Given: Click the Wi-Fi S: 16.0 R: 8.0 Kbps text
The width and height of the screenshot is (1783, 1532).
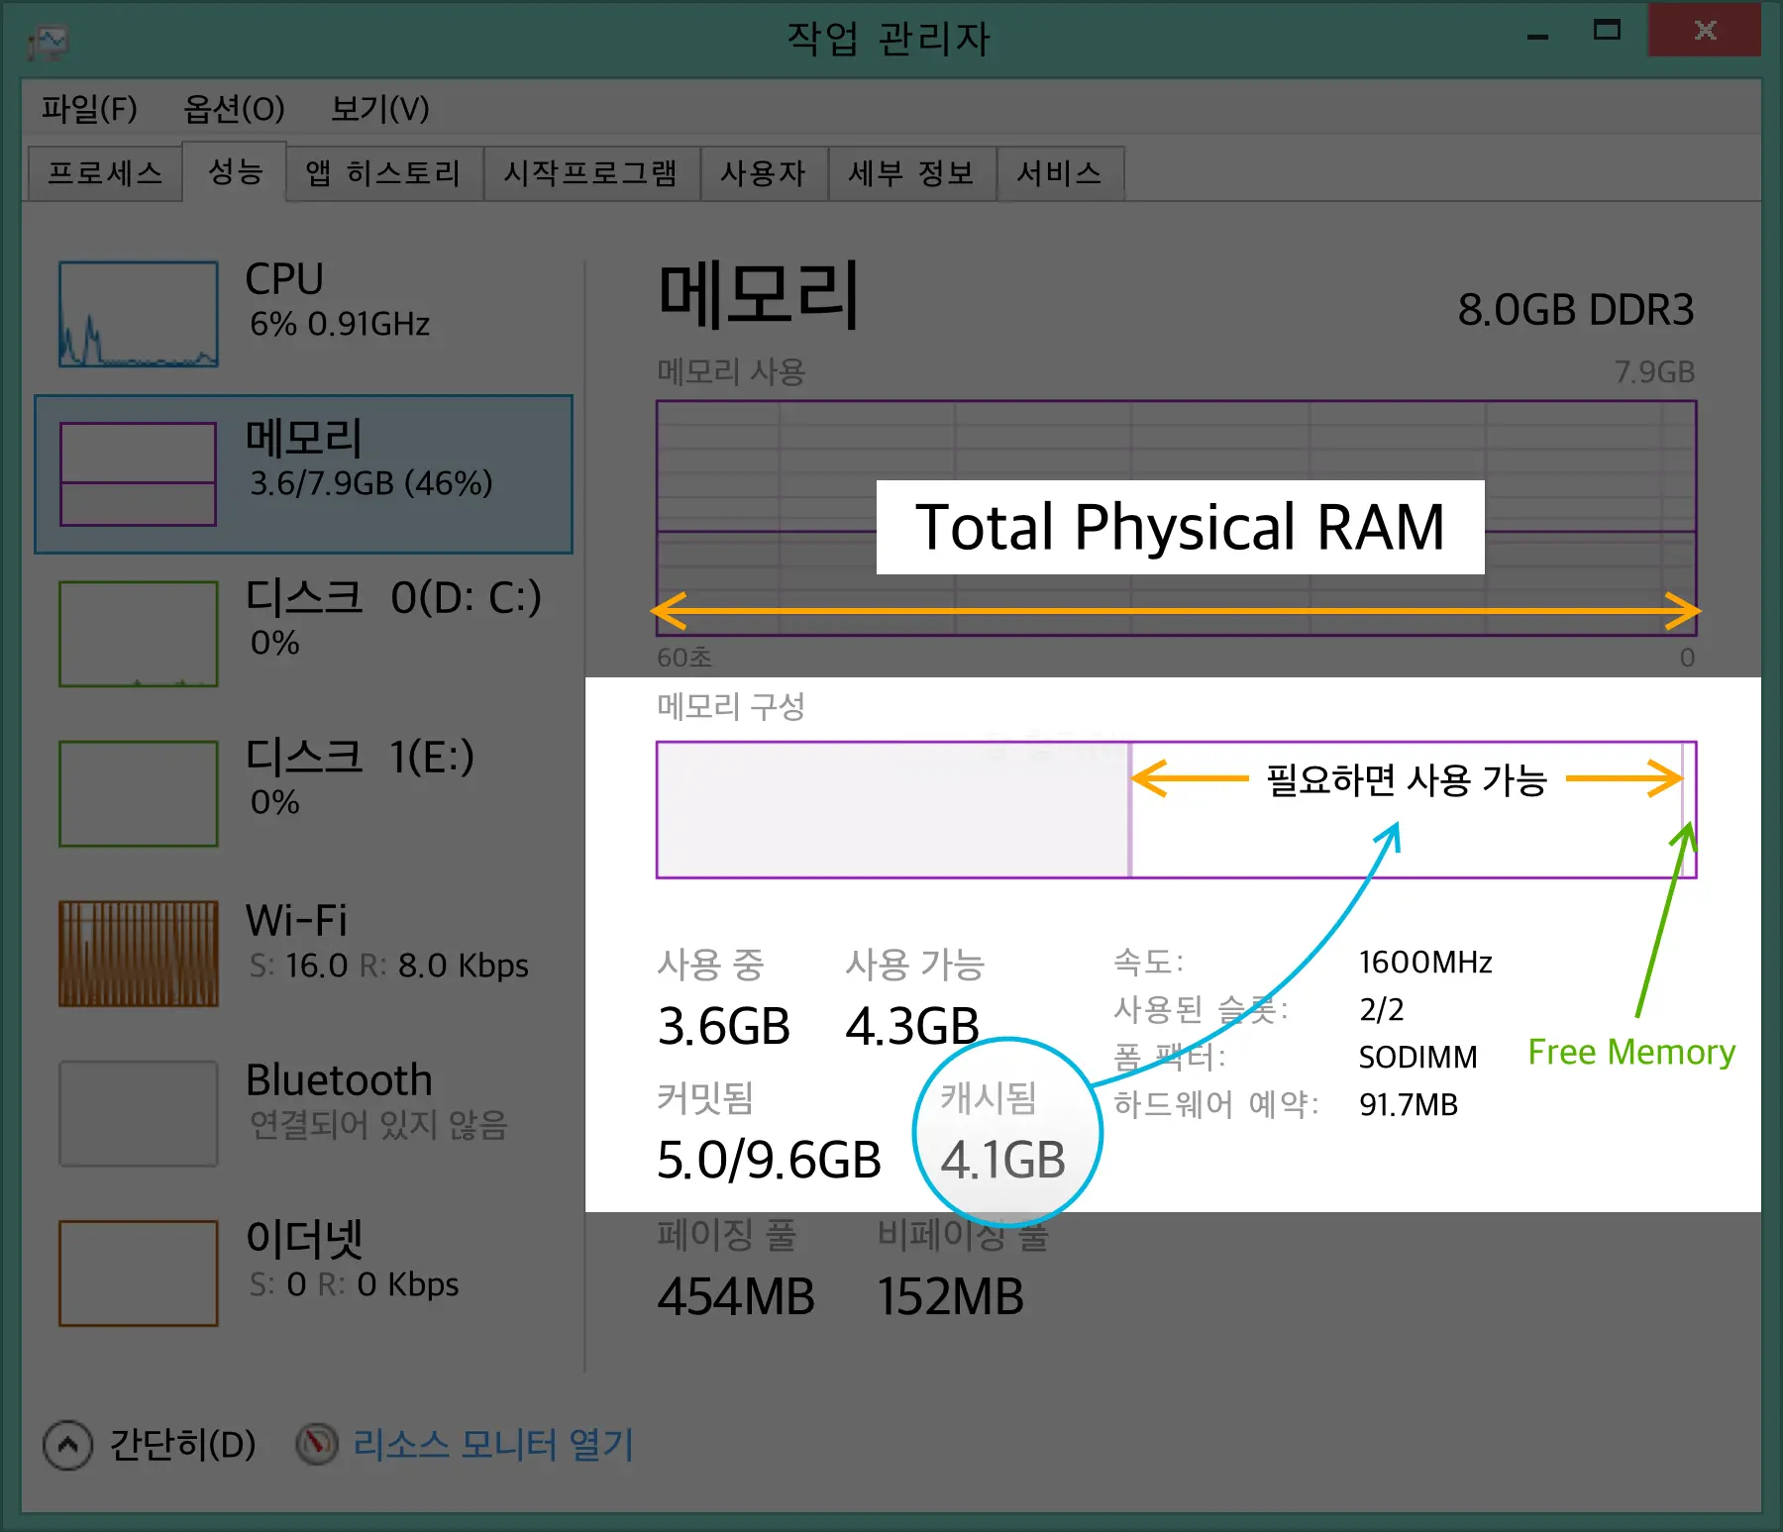Looking at the screenshot, I should (388, 966).
